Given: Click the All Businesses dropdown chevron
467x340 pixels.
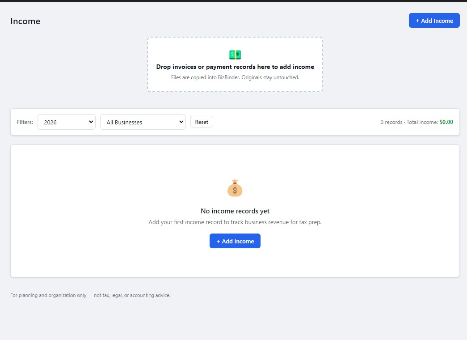Looking at the screenshot, I should click(x=181, y=122).
